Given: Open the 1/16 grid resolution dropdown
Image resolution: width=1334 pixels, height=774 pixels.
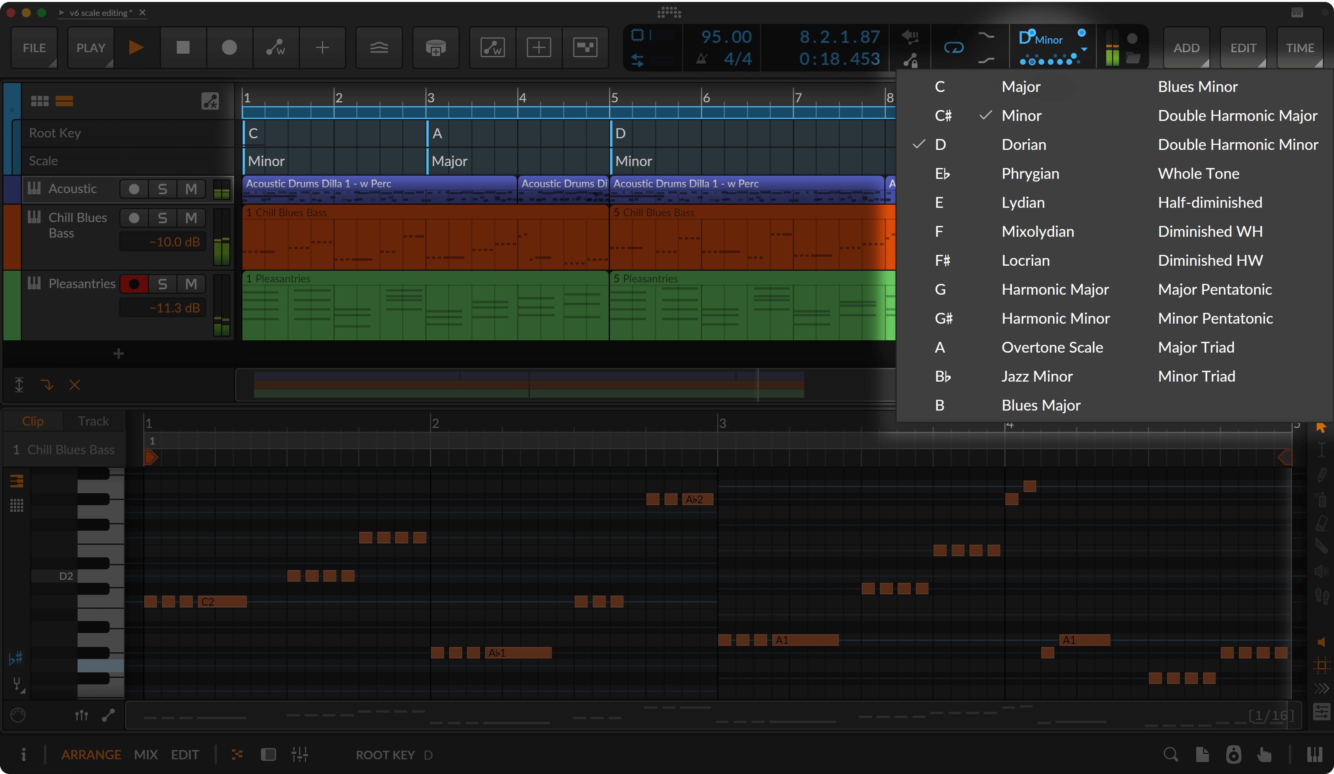Looking at the screenshot, I should tap(1270, 715).
